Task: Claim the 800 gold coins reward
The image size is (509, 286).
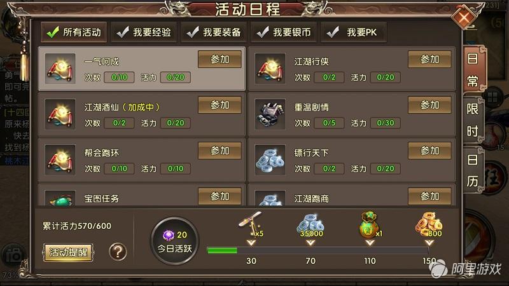Action: 429,225
